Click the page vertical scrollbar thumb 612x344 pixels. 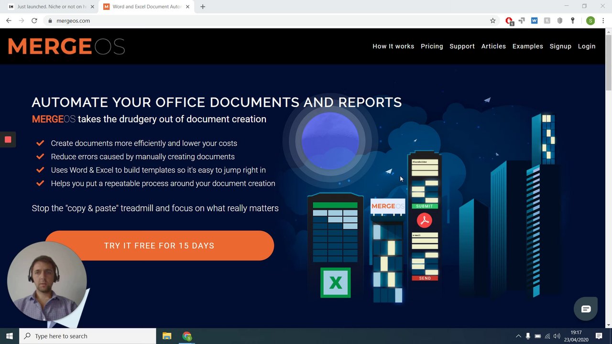tap(609, 63)
